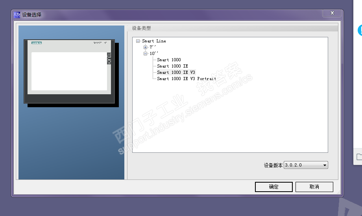Click the dialog title bar app icon
The image size is (362, 216).
pyautogui.click(x=17, y=15)
